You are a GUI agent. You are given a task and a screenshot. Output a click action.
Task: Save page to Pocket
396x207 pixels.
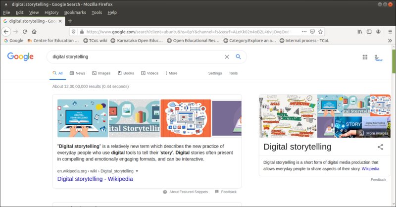(x=312, y=32)
